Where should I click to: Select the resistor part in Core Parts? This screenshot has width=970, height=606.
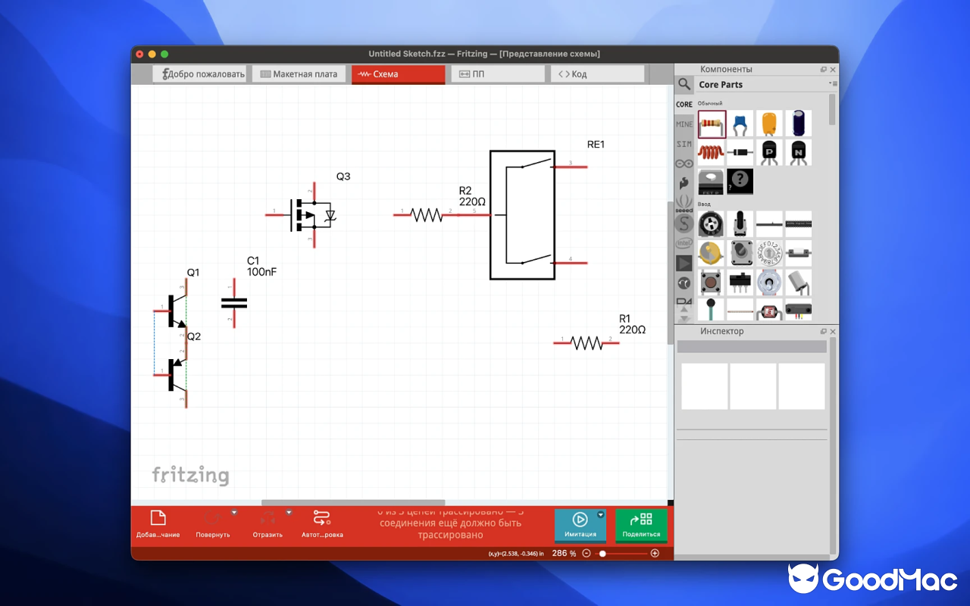(x=711, y=123)
